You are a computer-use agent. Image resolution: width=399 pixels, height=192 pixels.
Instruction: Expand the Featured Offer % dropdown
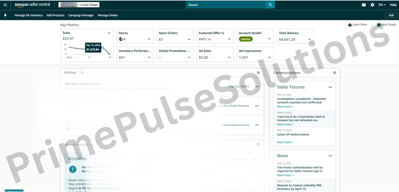click(x=229, y=39)
